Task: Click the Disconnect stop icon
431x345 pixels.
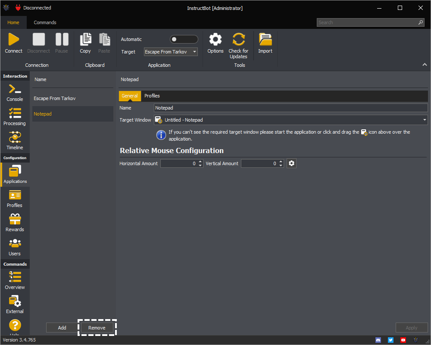Action: [x=38, y=39]
